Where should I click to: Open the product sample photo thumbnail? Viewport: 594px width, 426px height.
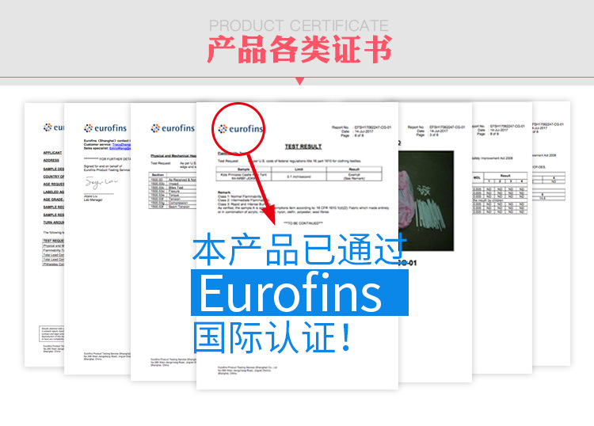[x=426, y=201]
